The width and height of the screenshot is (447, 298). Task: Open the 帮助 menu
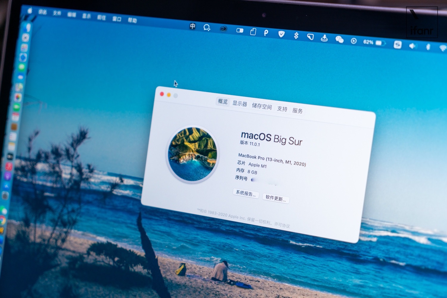[132, 20]
